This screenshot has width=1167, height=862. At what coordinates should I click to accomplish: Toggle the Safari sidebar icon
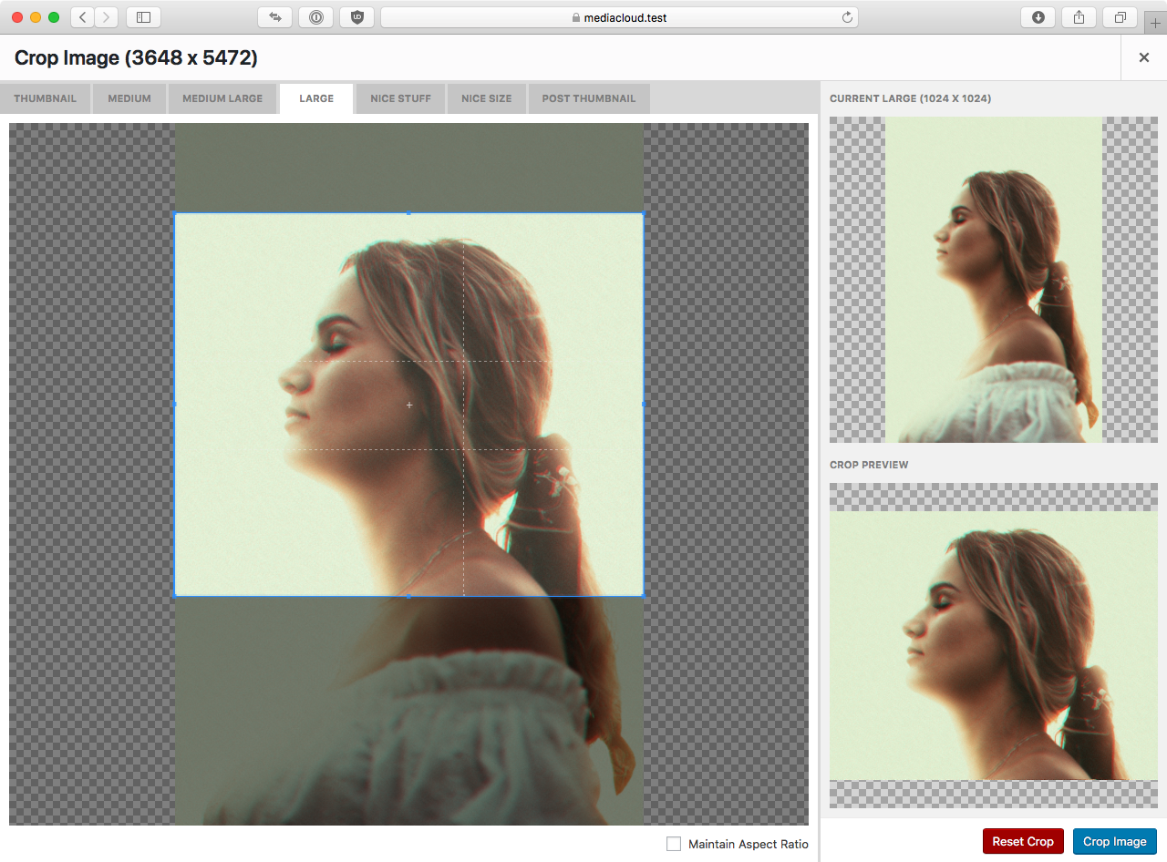(x=143, y=17)
